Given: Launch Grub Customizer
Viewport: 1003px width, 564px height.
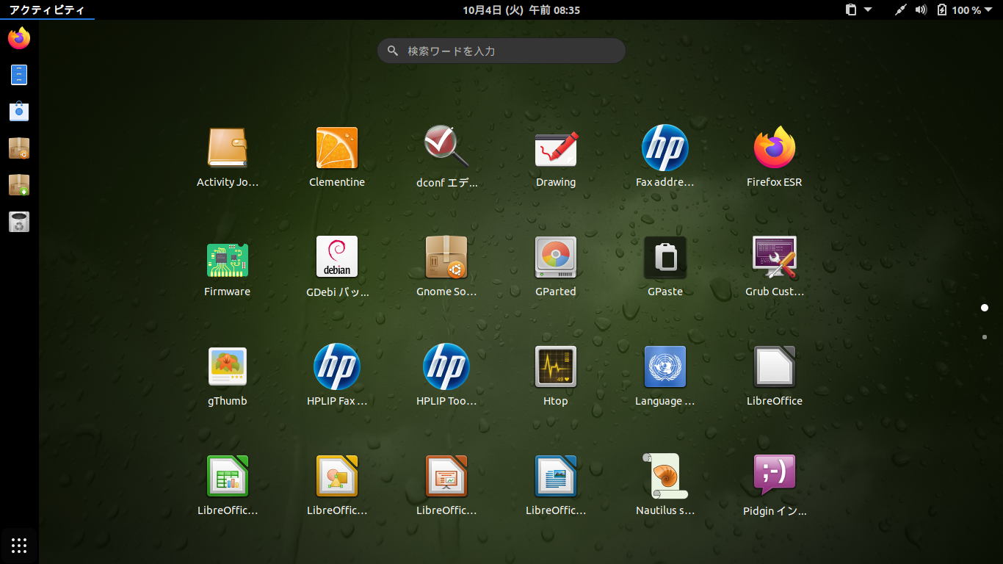Looking at the screenshot, I should coord(775,257).
